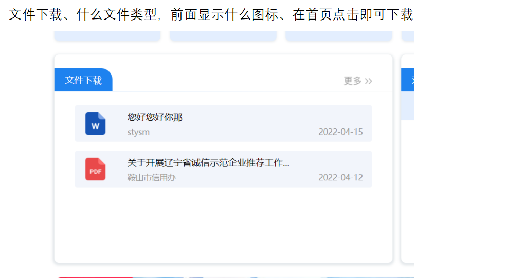The image size is (507, 278).
Task: Click the heading text 文件下载、什么文件类型
Action: pos(83,14)
